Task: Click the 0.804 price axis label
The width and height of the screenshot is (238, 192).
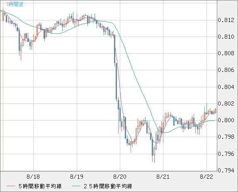Action: [x=226, y=87]
